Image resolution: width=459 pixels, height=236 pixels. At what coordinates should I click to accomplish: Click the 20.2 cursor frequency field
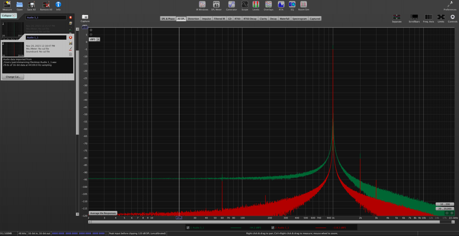[179, 218]
